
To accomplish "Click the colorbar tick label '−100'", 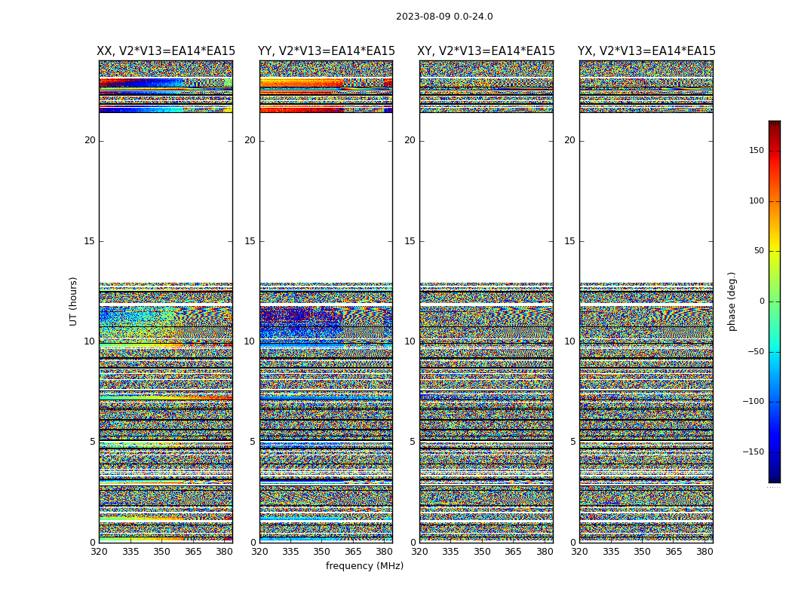I will pos(754,402).
